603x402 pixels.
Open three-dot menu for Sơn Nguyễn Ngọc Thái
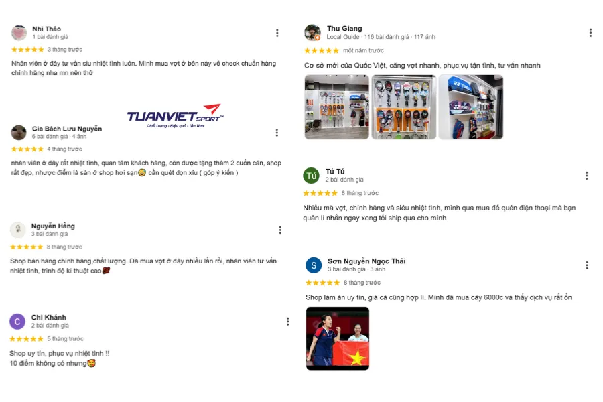click(586, 265)
